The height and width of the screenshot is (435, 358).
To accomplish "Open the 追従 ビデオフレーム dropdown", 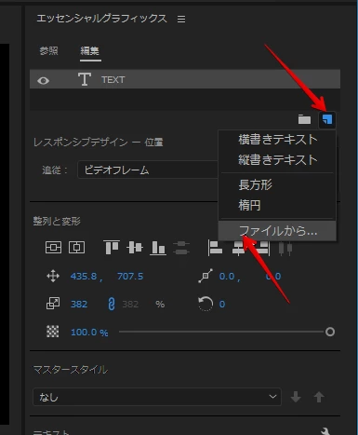I will (148, 170).
